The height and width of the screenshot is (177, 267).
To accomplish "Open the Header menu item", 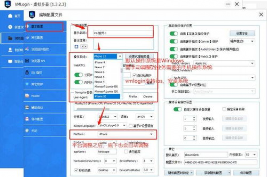I will coord(45,96).
